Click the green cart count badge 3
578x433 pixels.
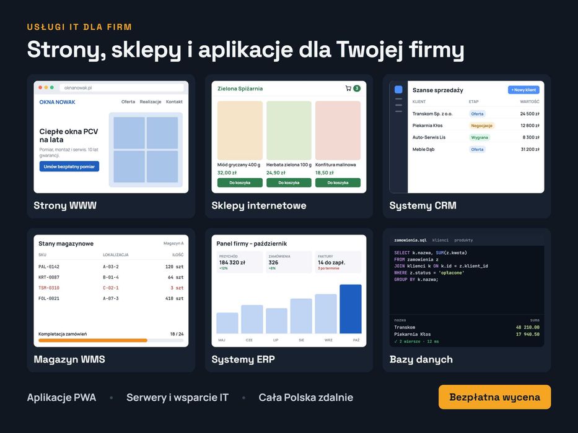[357, 88]
